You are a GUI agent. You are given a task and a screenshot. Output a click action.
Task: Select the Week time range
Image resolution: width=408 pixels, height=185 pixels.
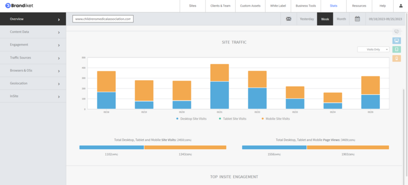325,19
